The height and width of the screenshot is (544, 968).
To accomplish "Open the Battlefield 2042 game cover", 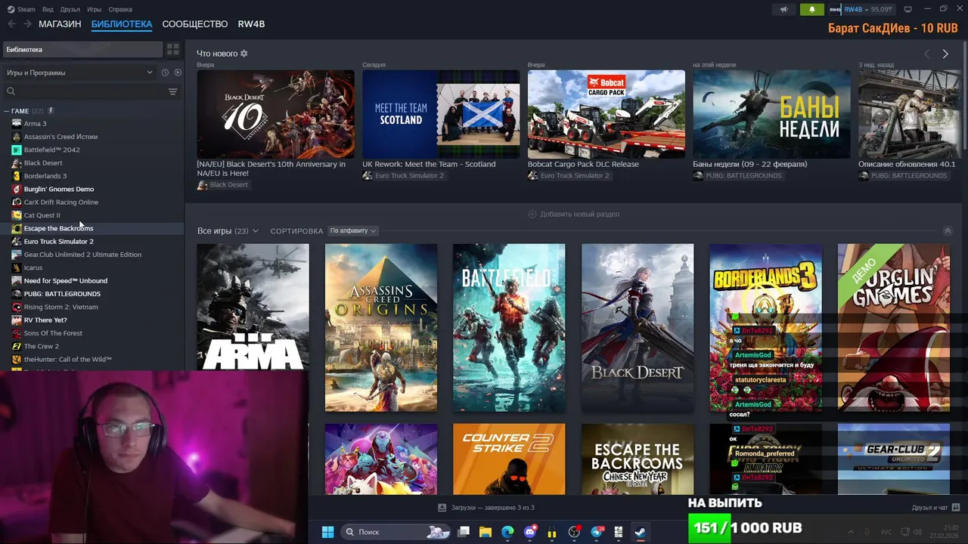I will (x=509, y=327).
